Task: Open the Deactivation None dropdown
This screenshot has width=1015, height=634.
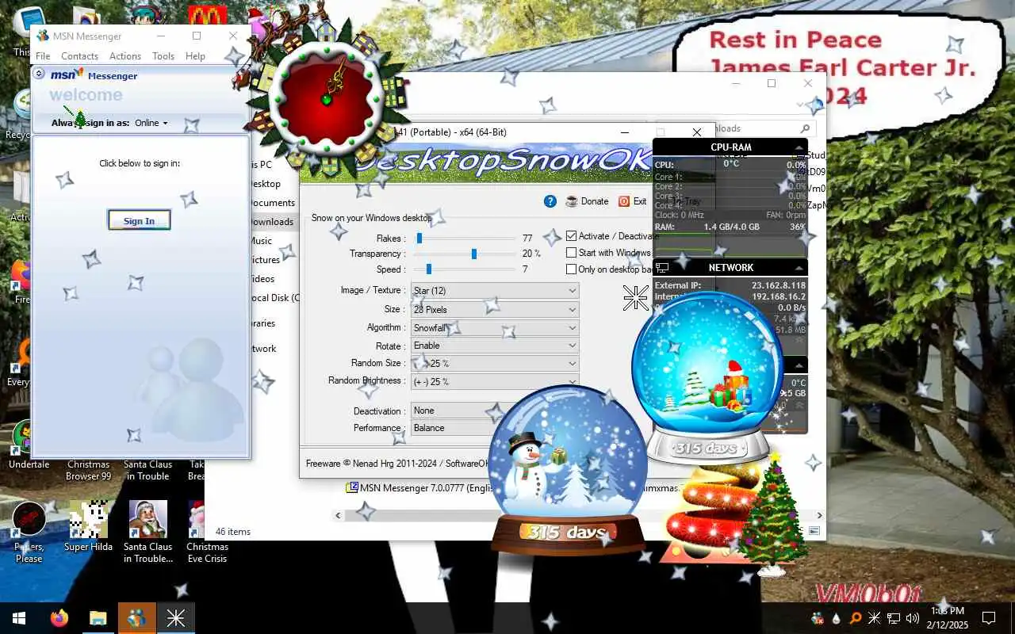Action: tap(452, 411)
